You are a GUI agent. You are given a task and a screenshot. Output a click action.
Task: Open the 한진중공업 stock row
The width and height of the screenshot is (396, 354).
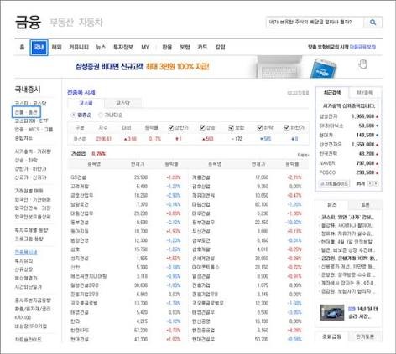pos(203,331)
